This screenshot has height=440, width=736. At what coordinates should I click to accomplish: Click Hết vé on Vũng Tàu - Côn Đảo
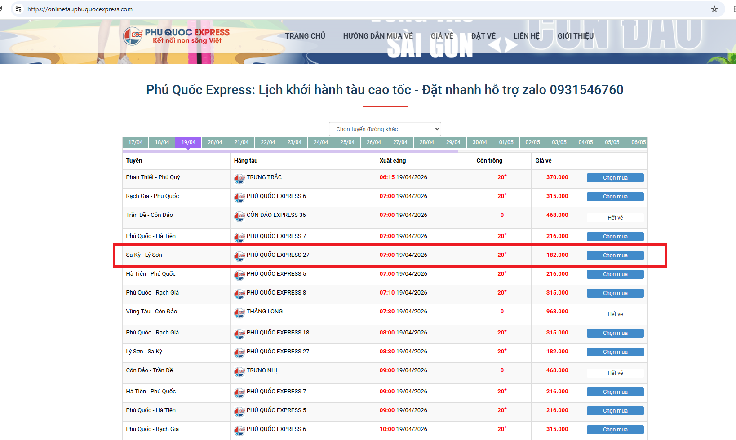point(615,314)
